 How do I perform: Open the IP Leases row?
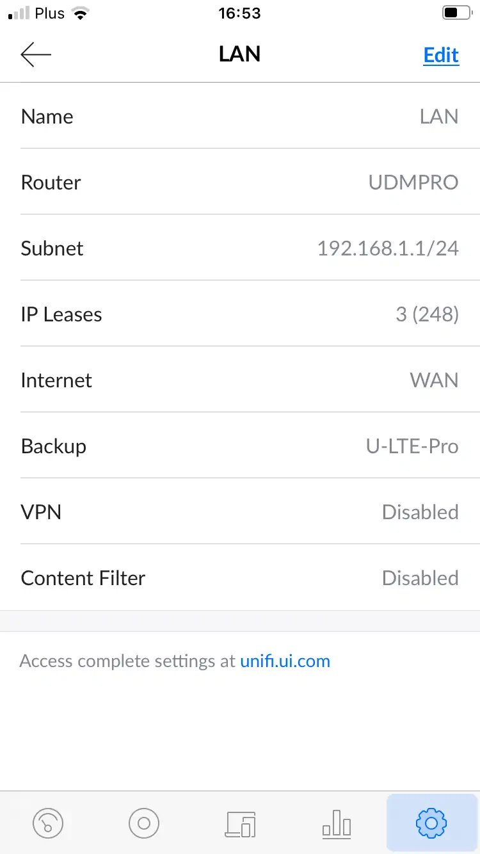pyautogui.click(x=240, y=314)
